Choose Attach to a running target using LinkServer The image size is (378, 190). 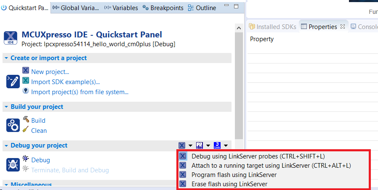[x=271, y=165]
